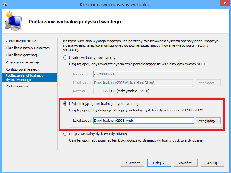Viewport: 231px width, 173px height.
Task: Select 'Podłączanie wirtualnego dysku twardego' step
Action: click(29, 77)
